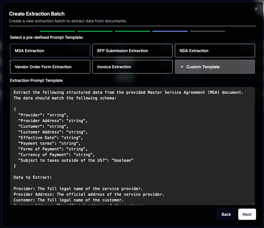Select the Invoice Extraction template
Screen dimensions: 264x228
click(x=132, y=67)
